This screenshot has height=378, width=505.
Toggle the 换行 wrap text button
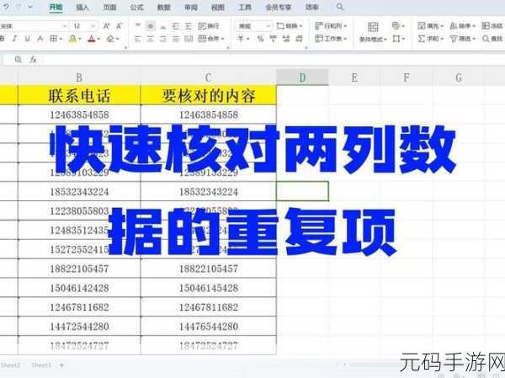point(209,26)
